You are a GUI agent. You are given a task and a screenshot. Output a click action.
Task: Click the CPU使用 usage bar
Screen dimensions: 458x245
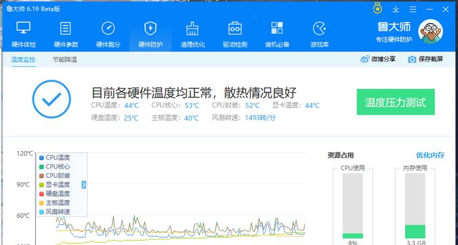[x=353, y=206]
